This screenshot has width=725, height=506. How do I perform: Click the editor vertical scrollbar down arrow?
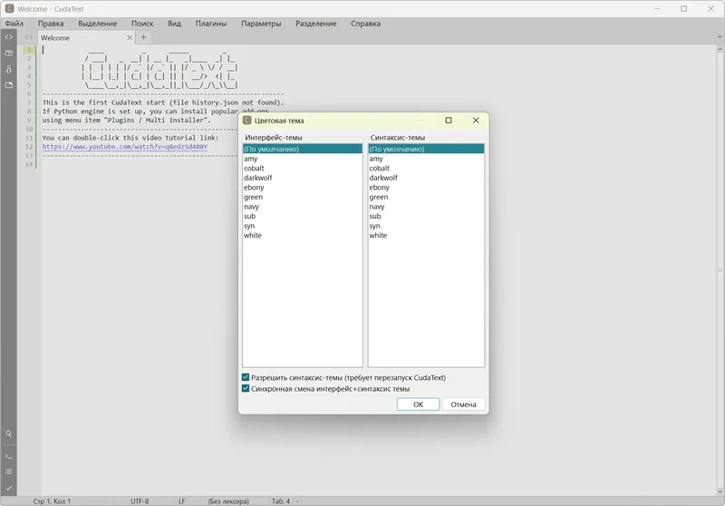[720, 491]
